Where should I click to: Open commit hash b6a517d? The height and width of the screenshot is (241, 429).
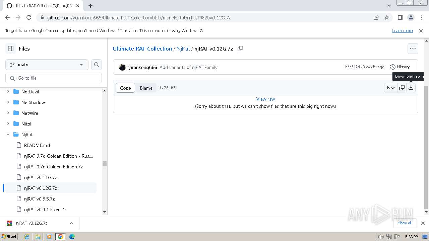coord(353,67)
